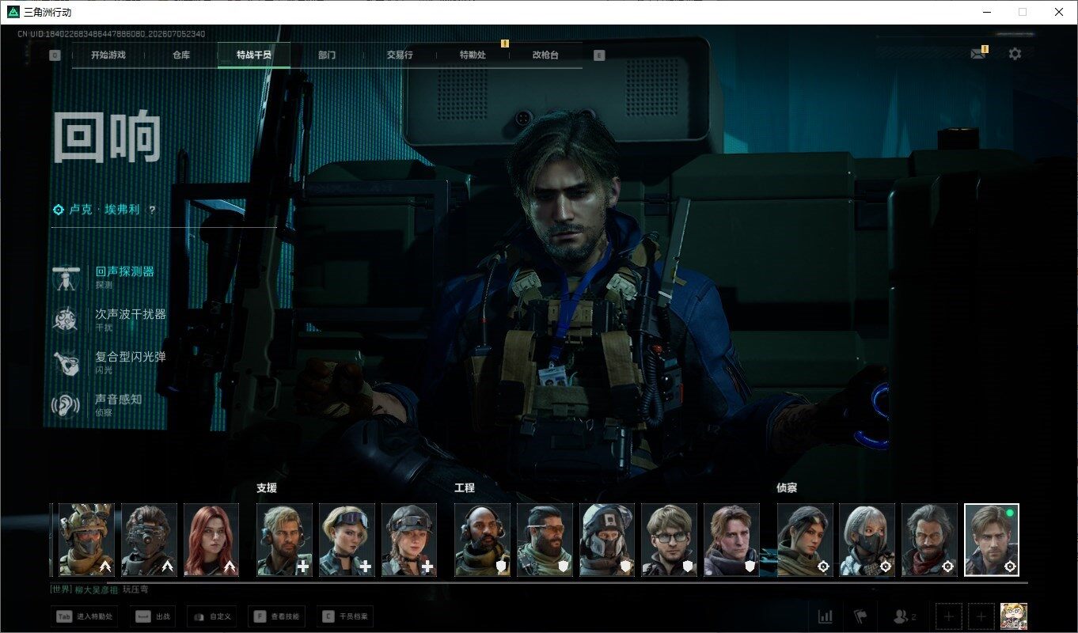The height and width of the screenshot is (633, 1078).
Task: Select engineer with black-framed glasses
Action: coord(669,540)
